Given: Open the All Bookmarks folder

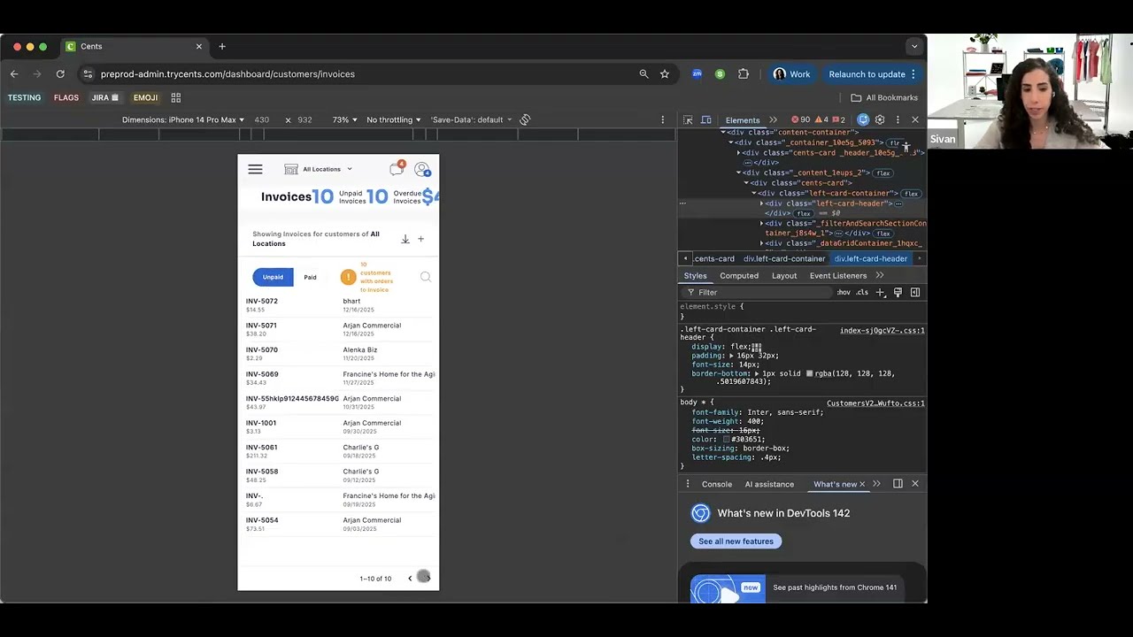Looking at the screenshot, I should 884,97.
